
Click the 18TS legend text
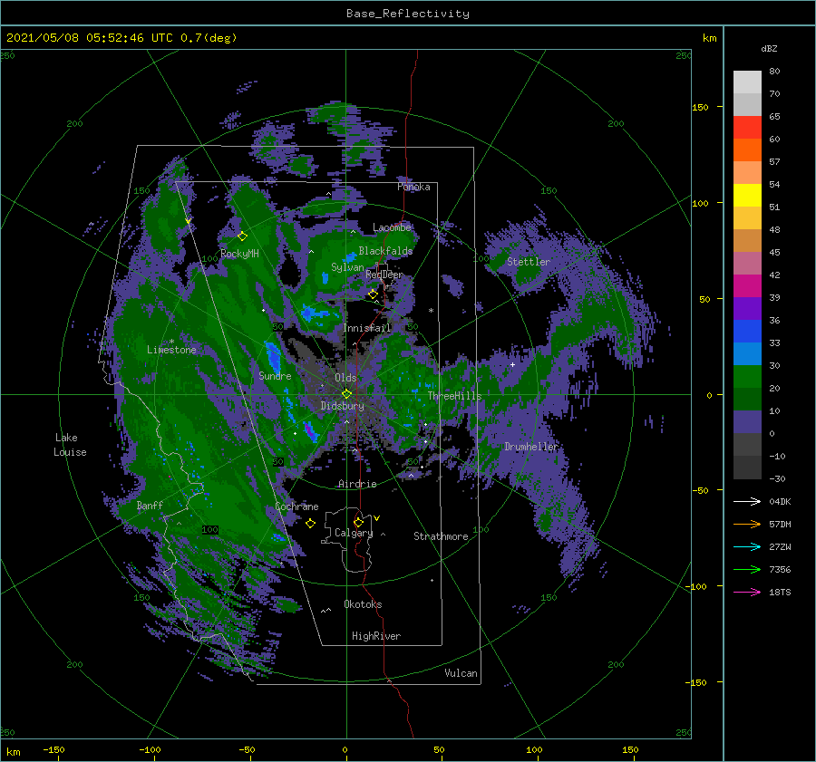[x=780, y=592]
